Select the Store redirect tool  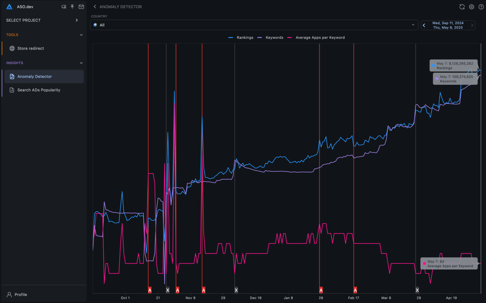(30, 48)
